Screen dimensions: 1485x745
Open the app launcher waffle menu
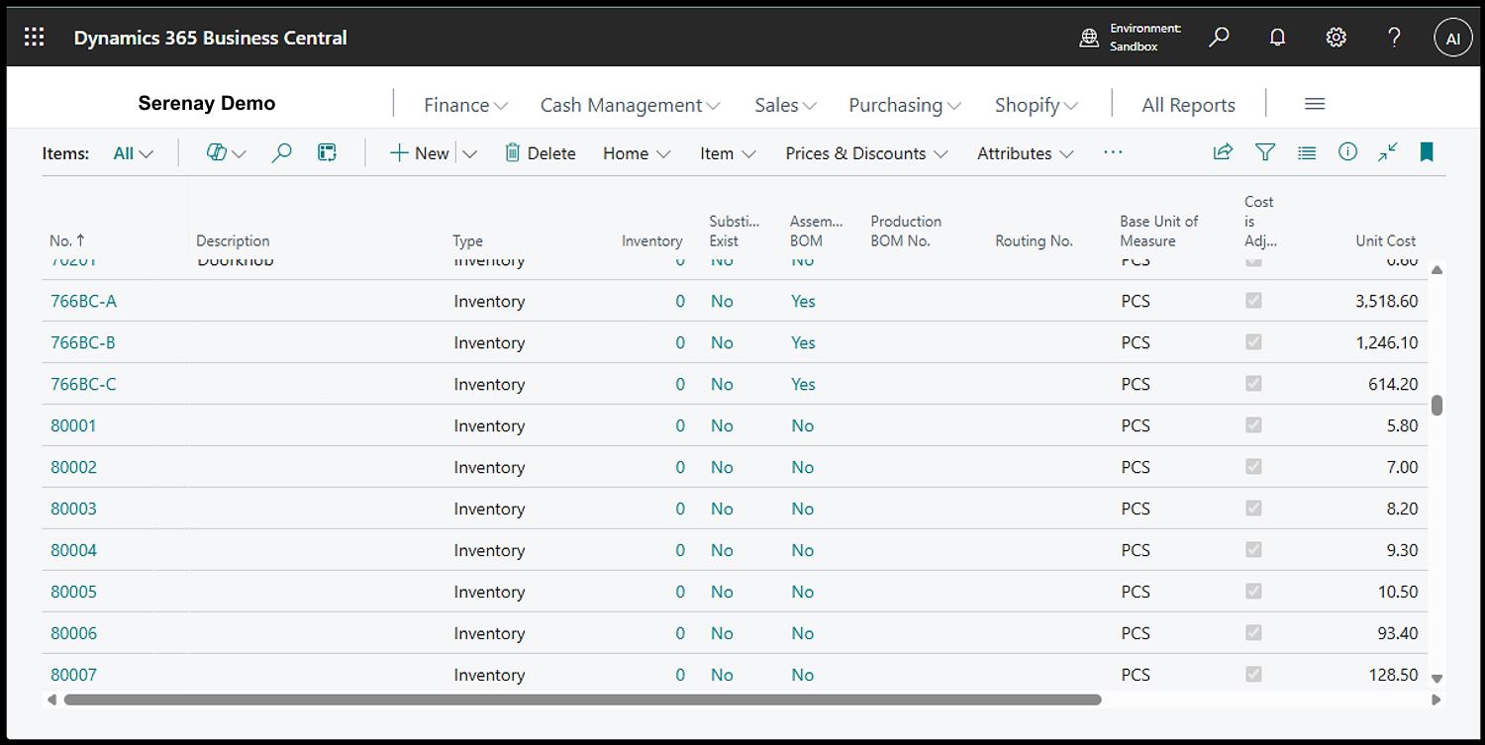(x=34, y=38)
